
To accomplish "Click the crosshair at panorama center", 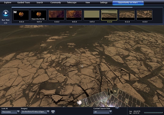I will [82, 66].
